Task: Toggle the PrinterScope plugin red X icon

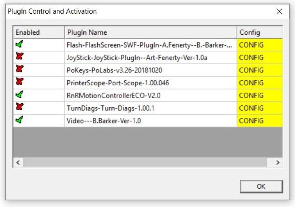Action: tap(19, 83)
